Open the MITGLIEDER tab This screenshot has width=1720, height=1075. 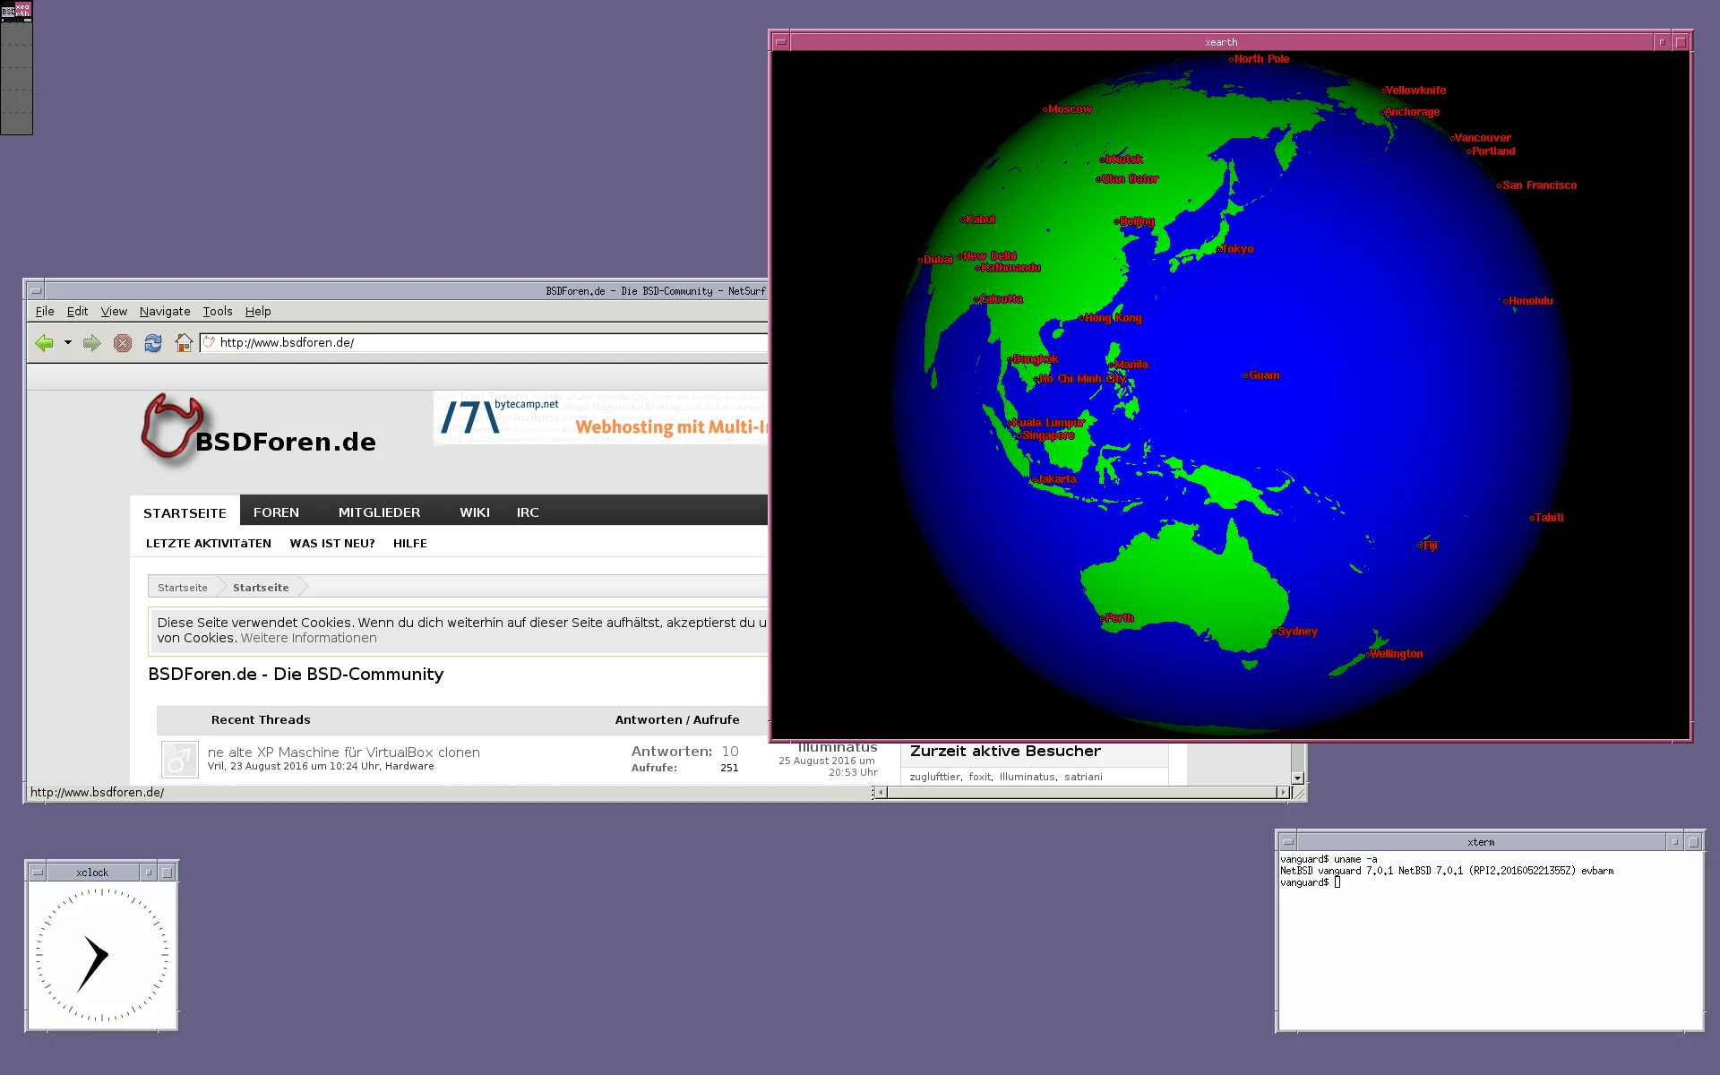click(x=379, y=512)
